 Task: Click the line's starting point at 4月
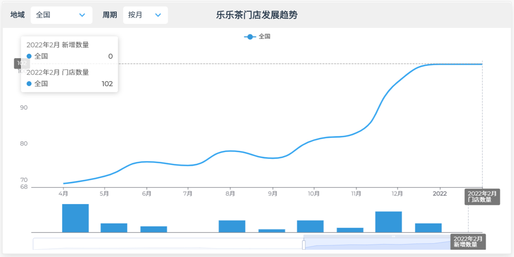click(x=64, y=183)
